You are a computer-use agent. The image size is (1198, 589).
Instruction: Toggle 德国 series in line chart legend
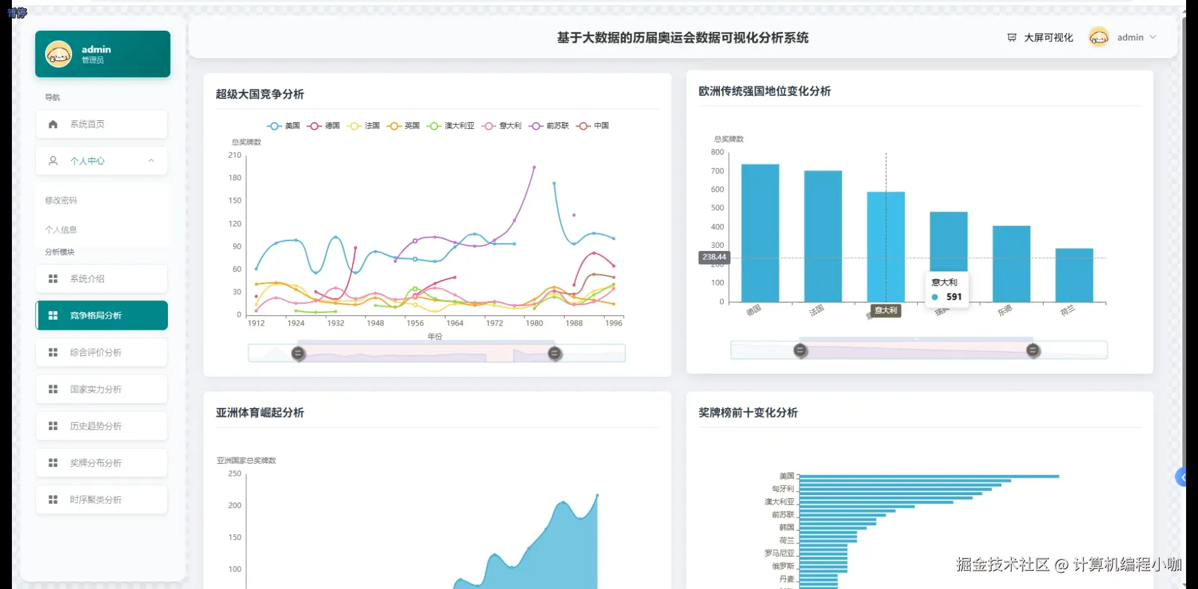pyautogui.click(x=323, y=126)
